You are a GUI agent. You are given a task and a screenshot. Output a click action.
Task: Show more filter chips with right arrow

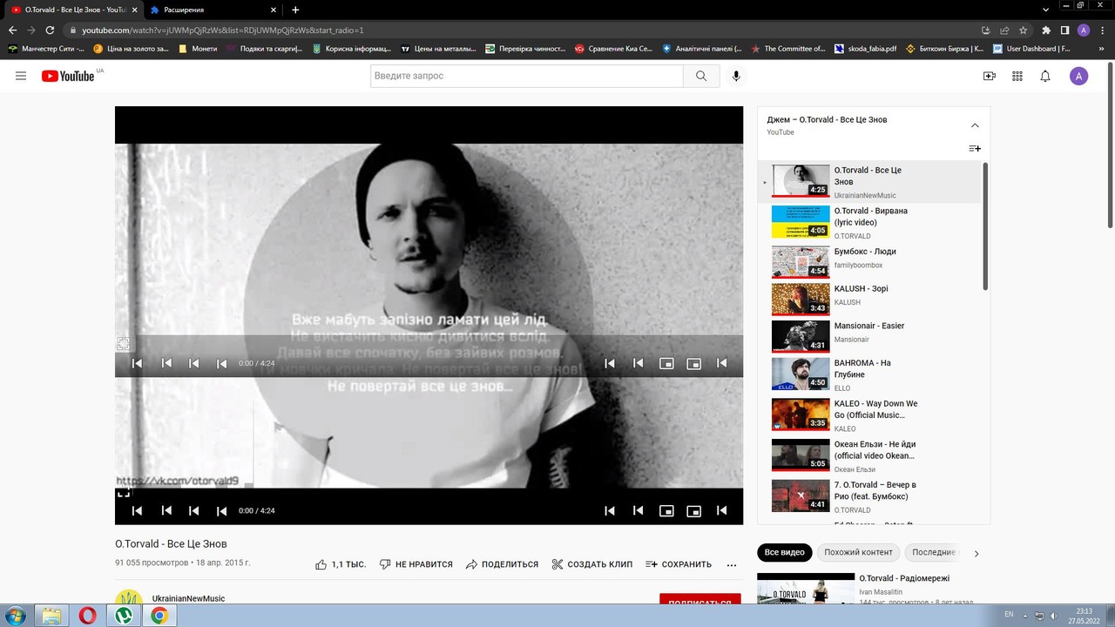976,553
